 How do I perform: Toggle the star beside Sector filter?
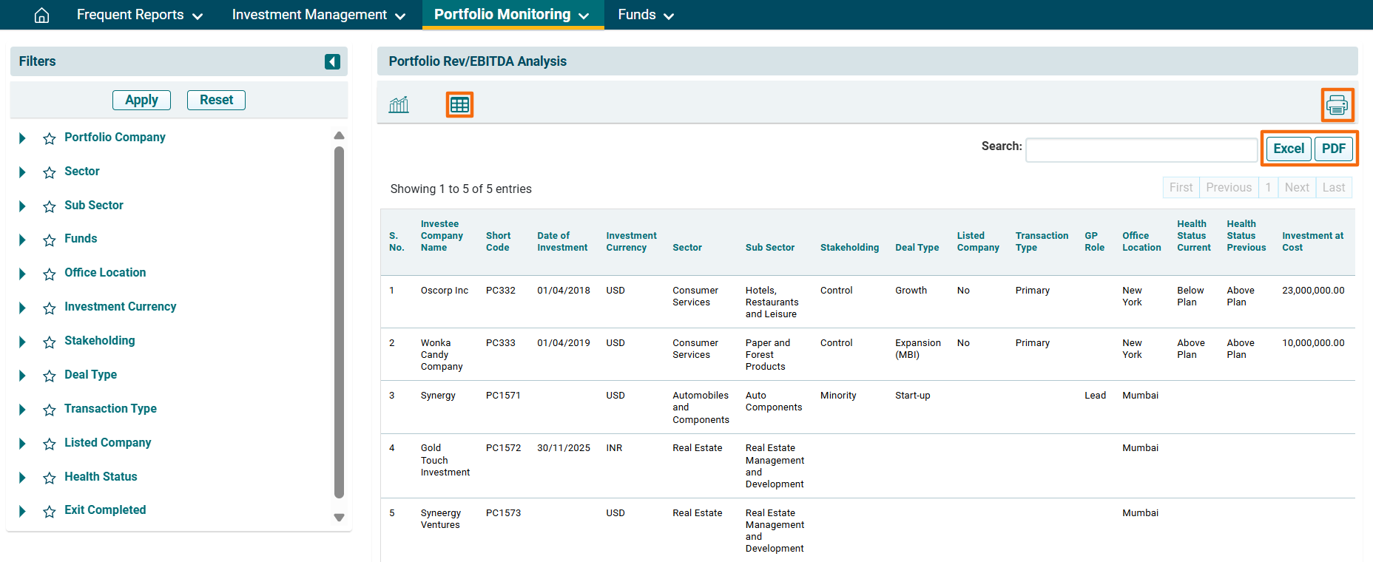pos(50,172)
